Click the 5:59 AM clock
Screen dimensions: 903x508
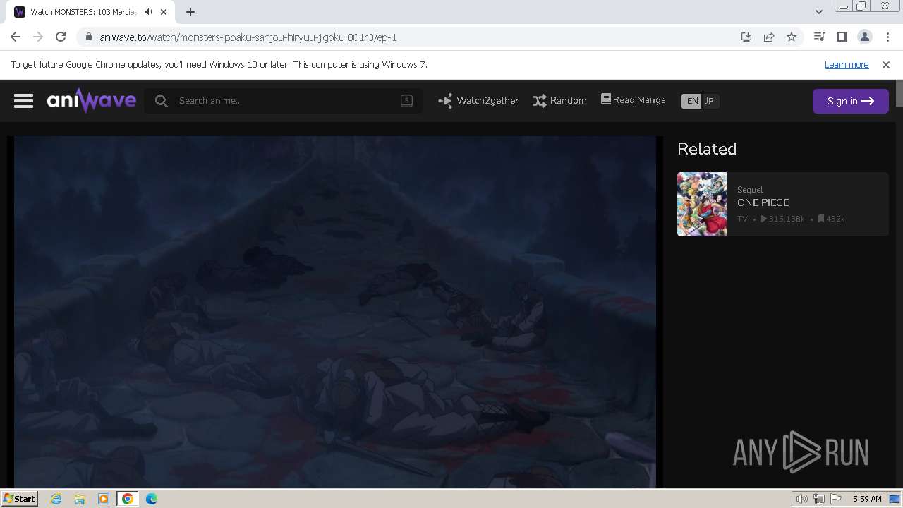[x=867, y=499]
